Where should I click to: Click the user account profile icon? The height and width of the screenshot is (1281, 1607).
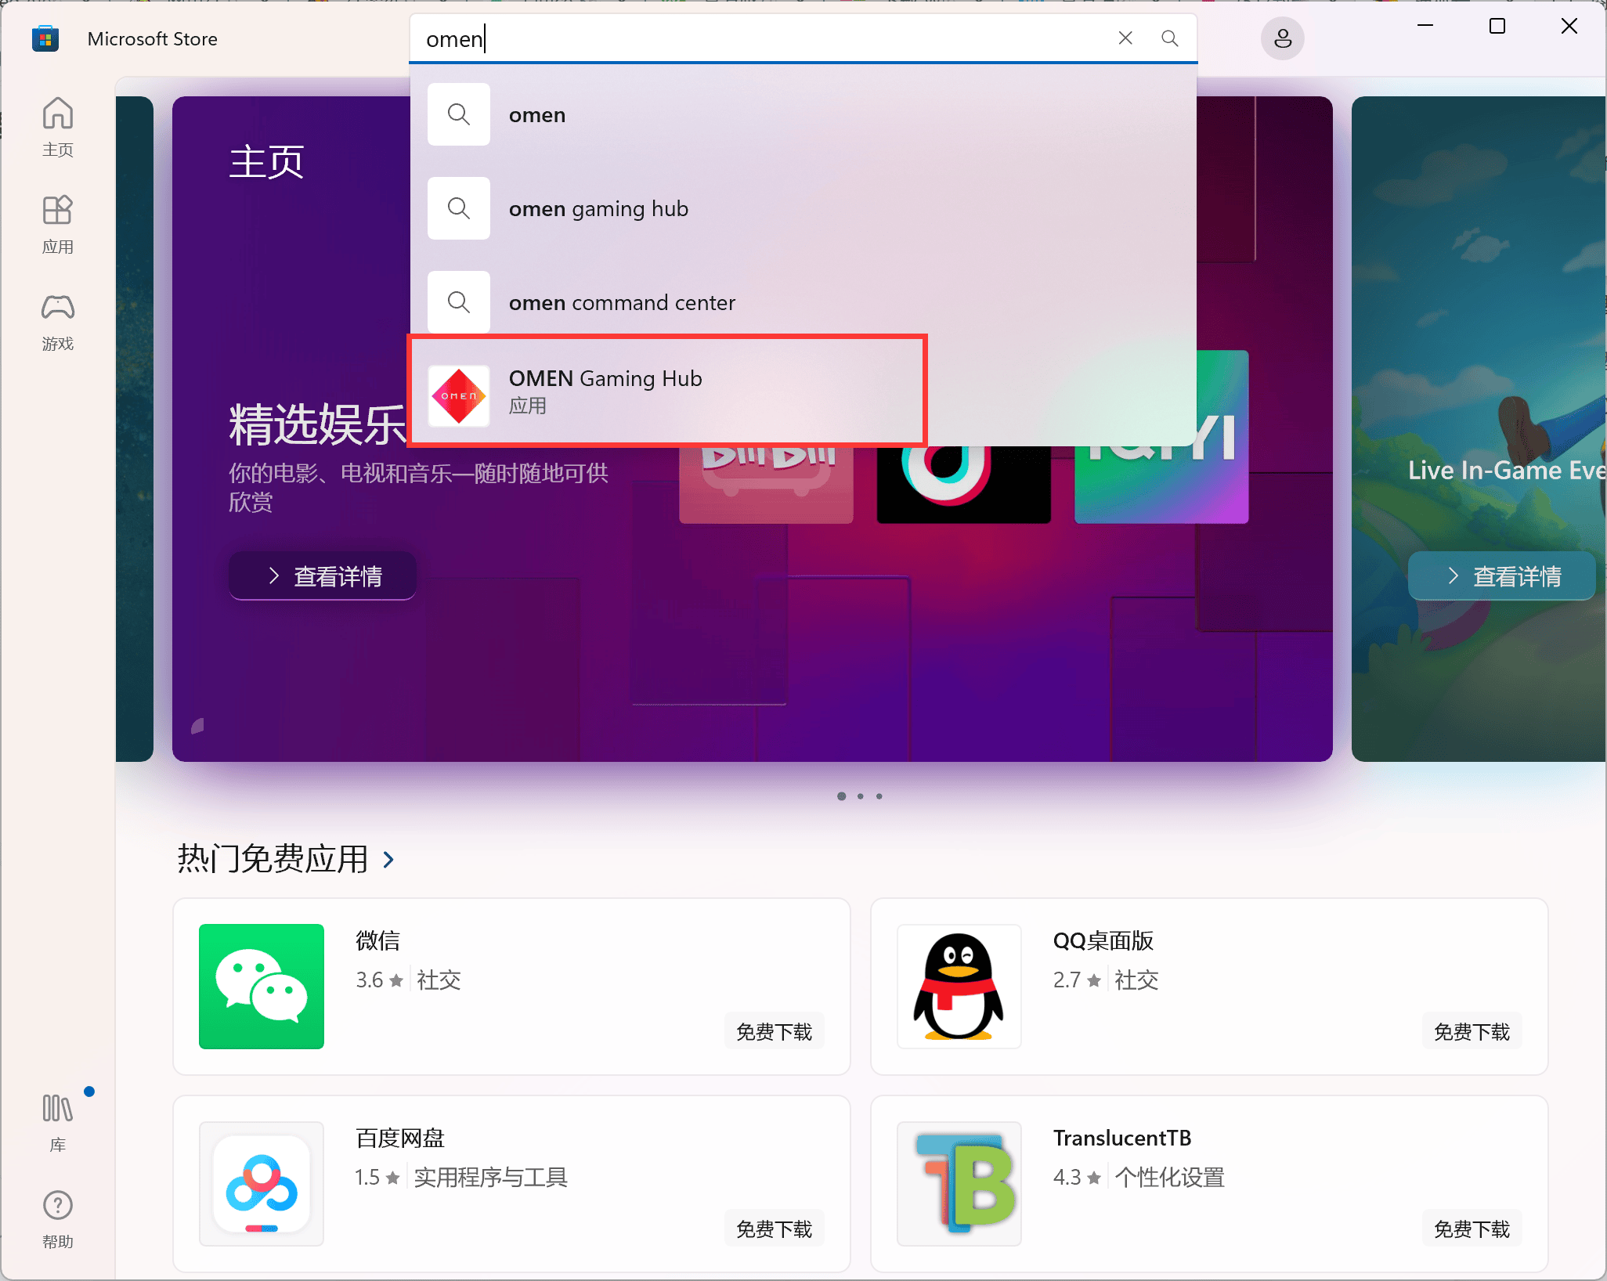[1282, 38]
